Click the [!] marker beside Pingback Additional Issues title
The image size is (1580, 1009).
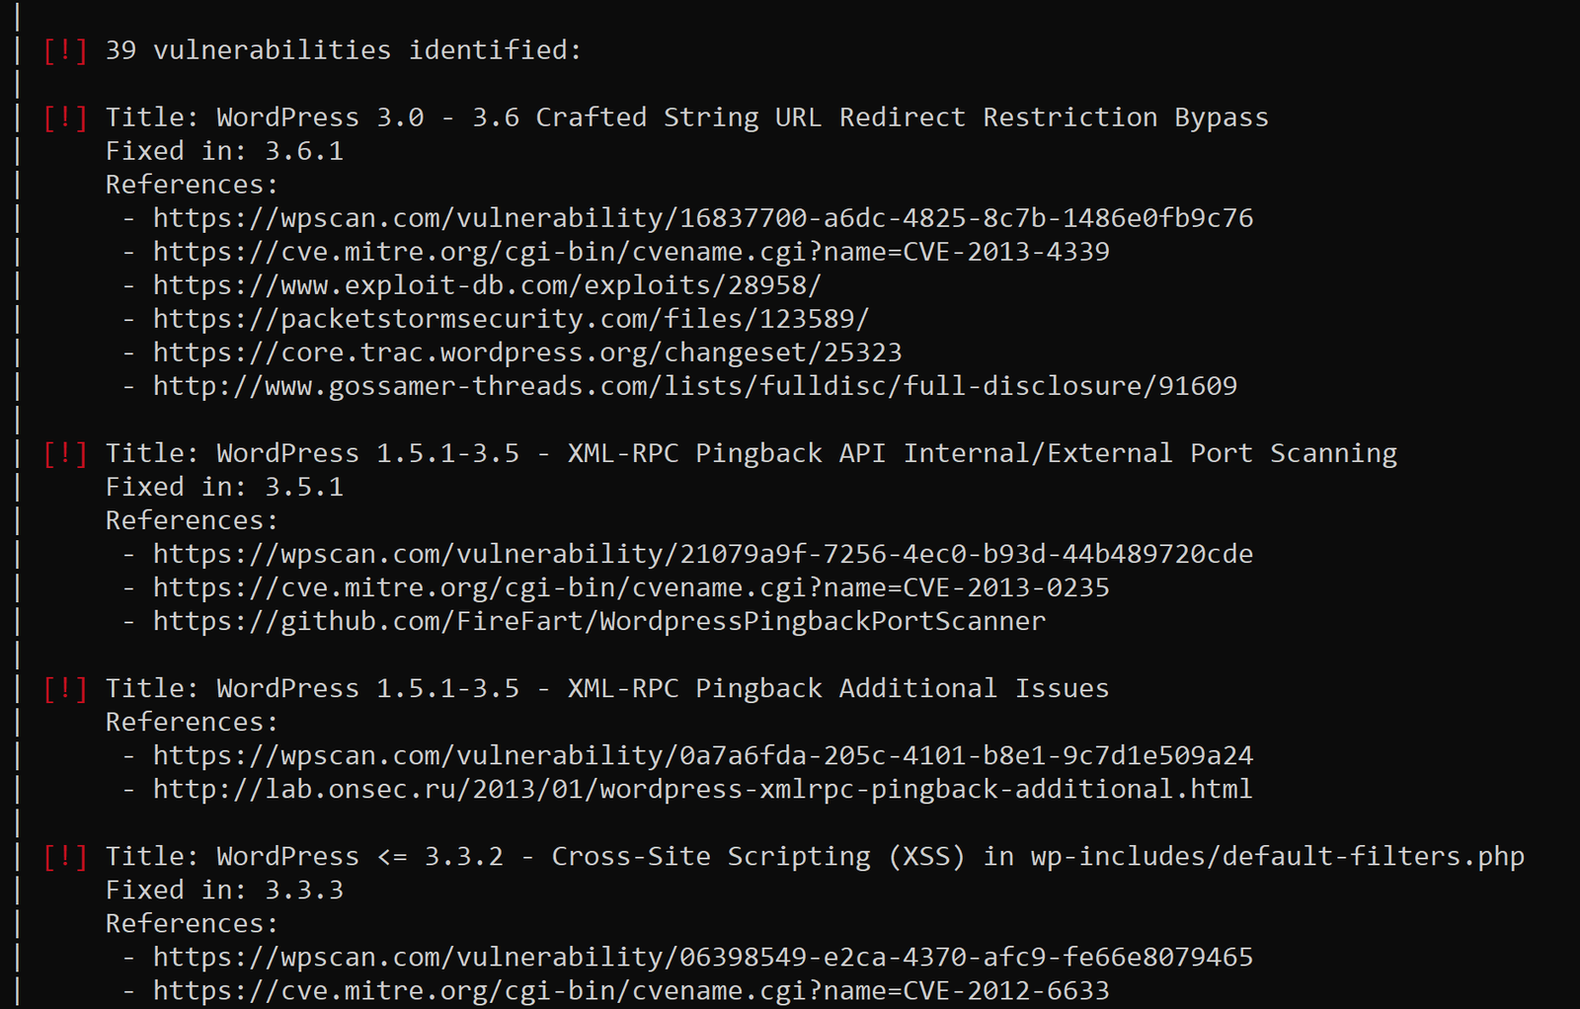pos(66,687)
